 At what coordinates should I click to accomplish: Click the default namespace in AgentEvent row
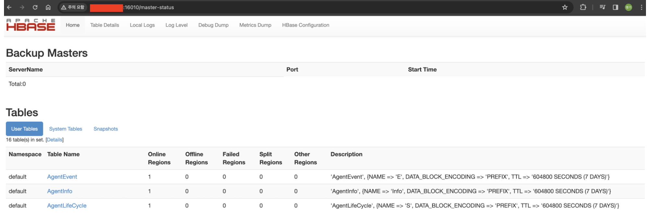click(x=18, y=177)
